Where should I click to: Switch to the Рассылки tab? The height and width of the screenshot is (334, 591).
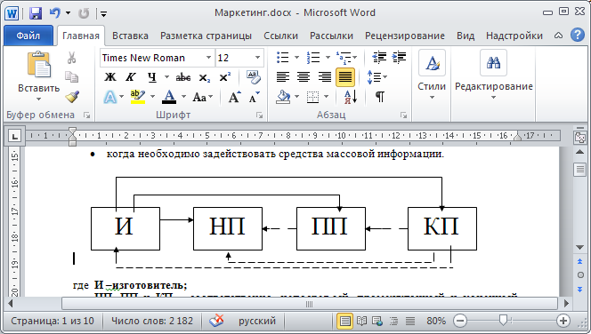pyautogui.click(x=331, y=36)
